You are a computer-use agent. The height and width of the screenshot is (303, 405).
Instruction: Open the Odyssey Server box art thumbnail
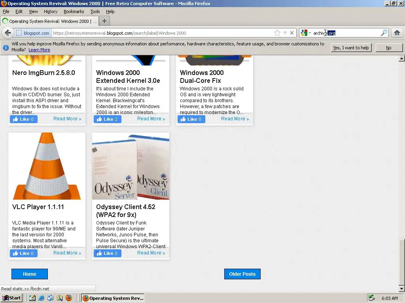coord(131,166)
